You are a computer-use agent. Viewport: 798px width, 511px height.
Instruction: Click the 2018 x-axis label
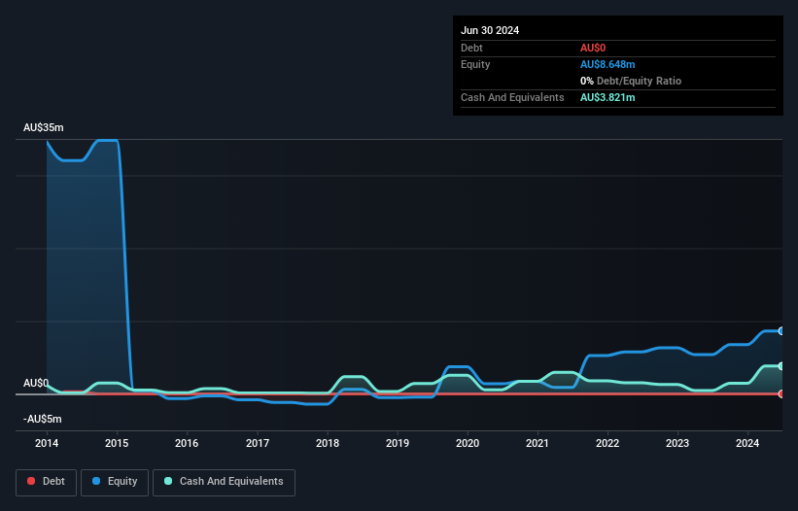coord(328,443)
